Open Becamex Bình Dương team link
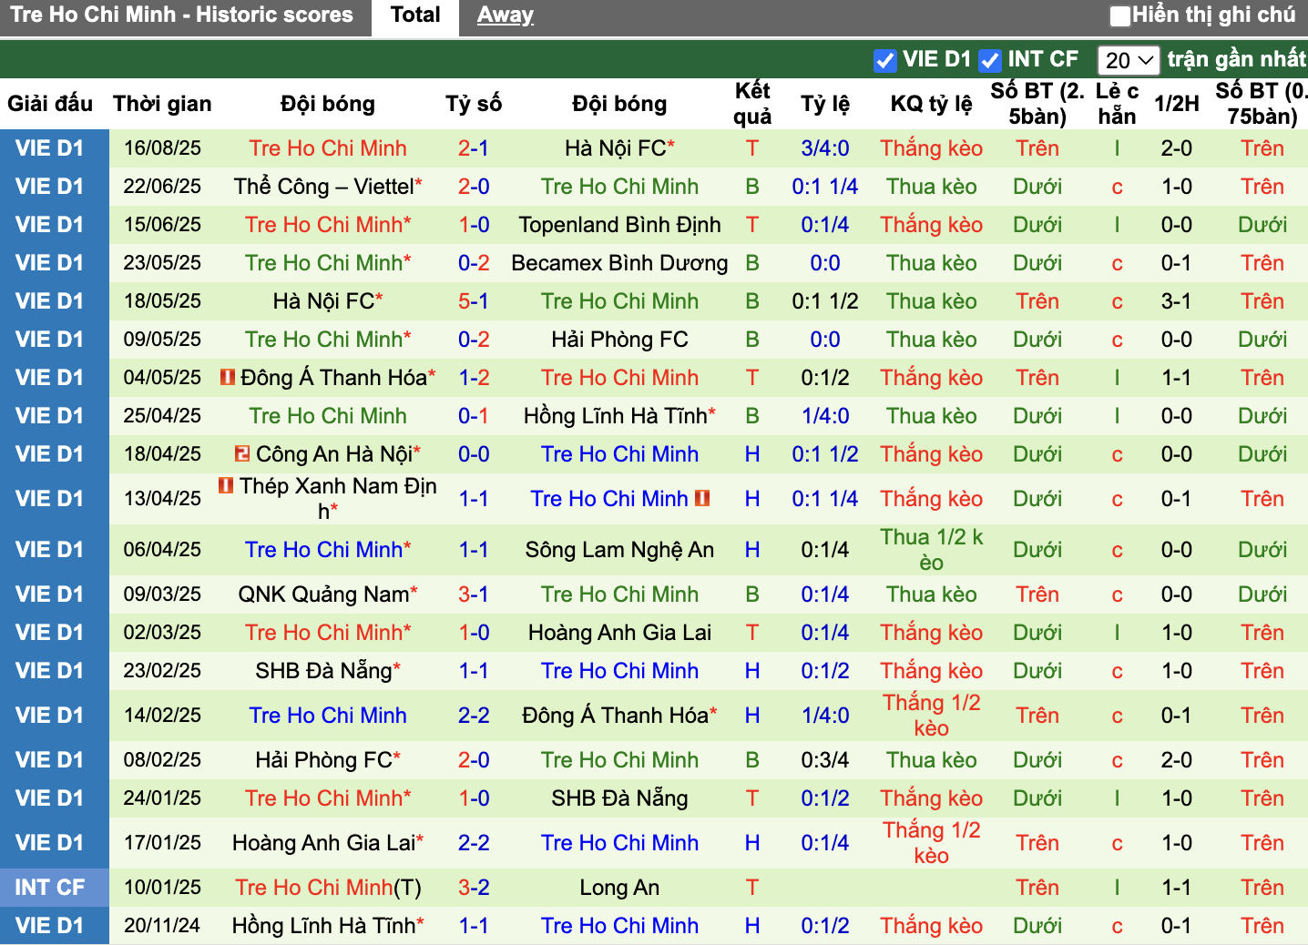The height and width of the screenshot is (945, 1308). [x=619, y=263]
